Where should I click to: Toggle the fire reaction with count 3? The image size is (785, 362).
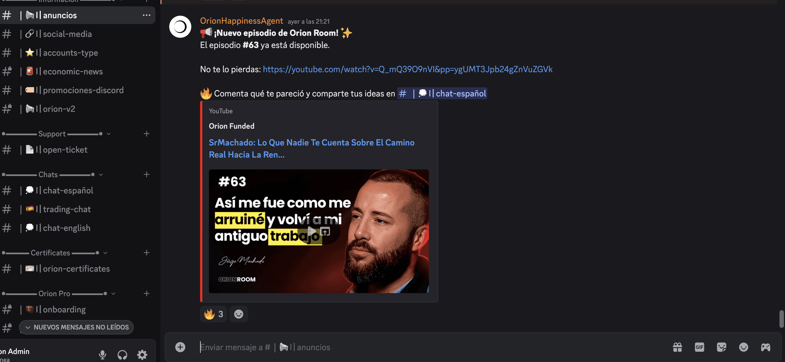[213, 314]
